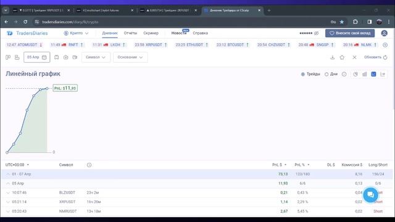Click the clock duration column icon
Viewport: 395px width, 222px height.
[89, 165]
